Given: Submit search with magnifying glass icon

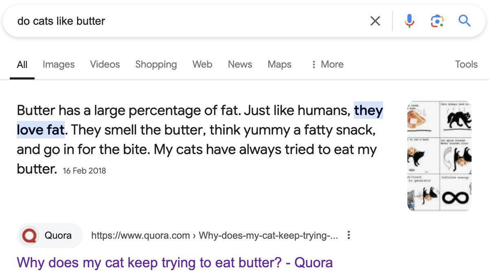Looking at the screenshot, I should coord(465,20).
